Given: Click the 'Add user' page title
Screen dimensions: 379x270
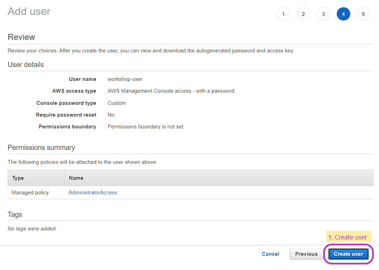Looking at the screenshot, I should click(29, 11).
